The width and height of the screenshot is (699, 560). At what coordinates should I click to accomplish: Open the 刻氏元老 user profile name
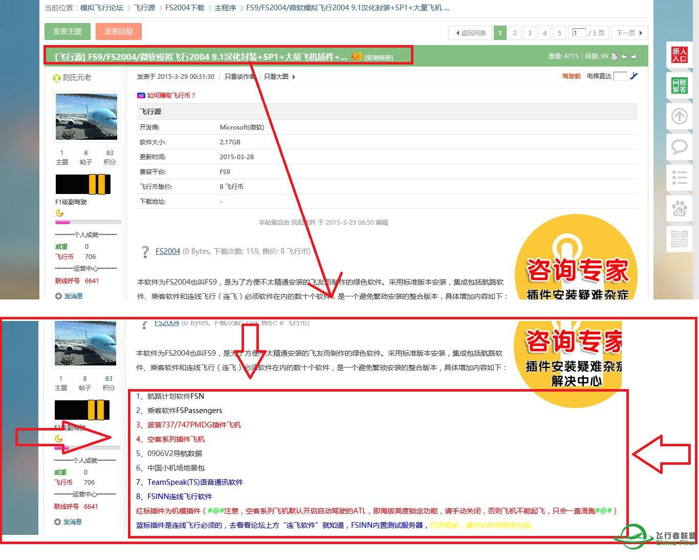[77, 78]
